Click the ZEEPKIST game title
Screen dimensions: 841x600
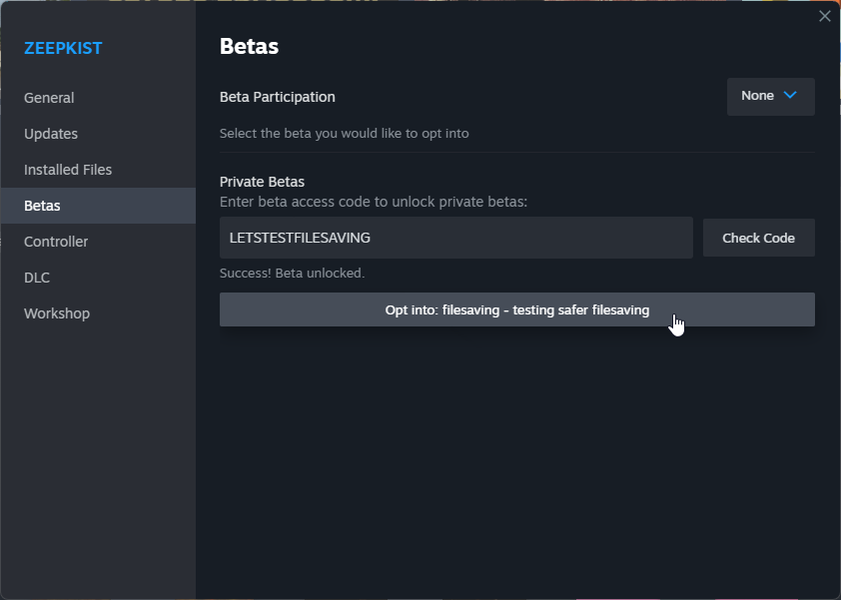click(x=63, y=48)
